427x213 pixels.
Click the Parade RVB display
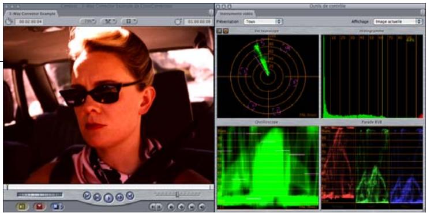372,167
